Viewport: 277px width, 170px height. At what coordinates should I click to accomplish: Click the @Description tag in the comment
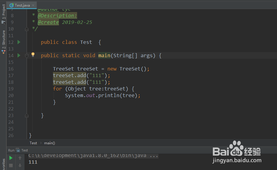tap(57, 15)
